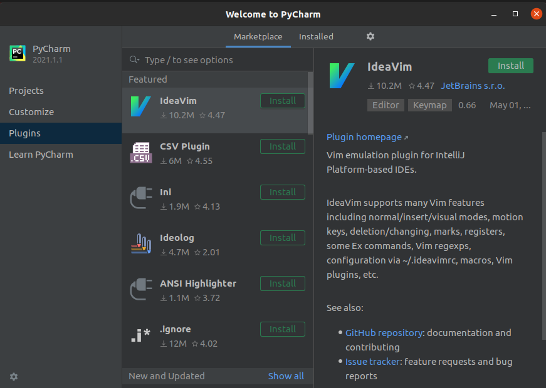Image resolution: width=546 pixels, height=388 pixels.
Task: Click the IdeaVim 10.2M downloads count in list
Action: pyautogui.click(x=177, y=115)
